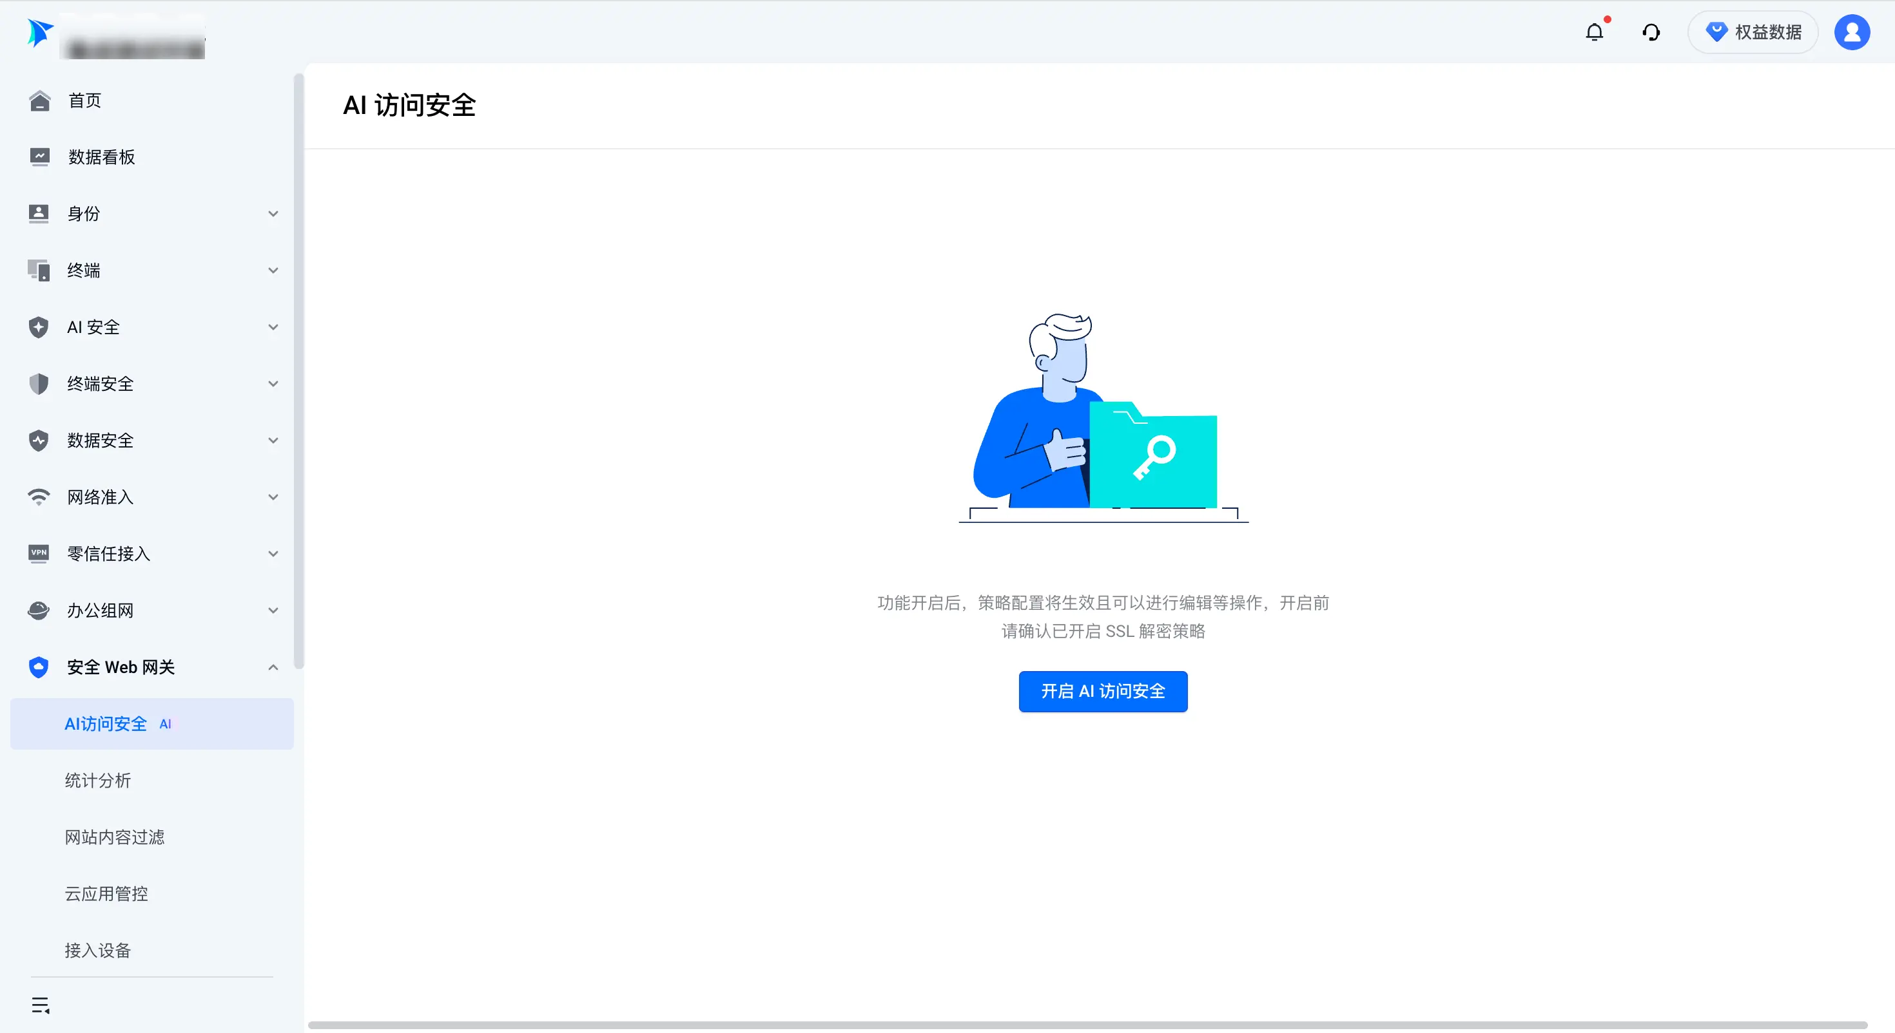
Task: Click the horizontal scrollbar at page bottom
Action: [x=1087, y=1024]
